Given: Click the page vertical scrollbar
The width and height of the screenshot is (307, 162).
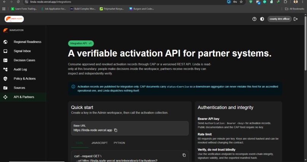Looking at the screenshot, I should (305, 43).
